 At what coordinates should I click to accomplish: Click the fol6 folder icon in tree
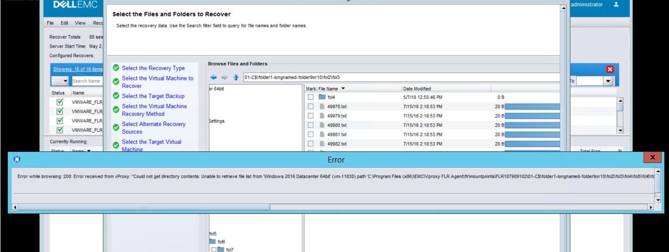point(213,241)
